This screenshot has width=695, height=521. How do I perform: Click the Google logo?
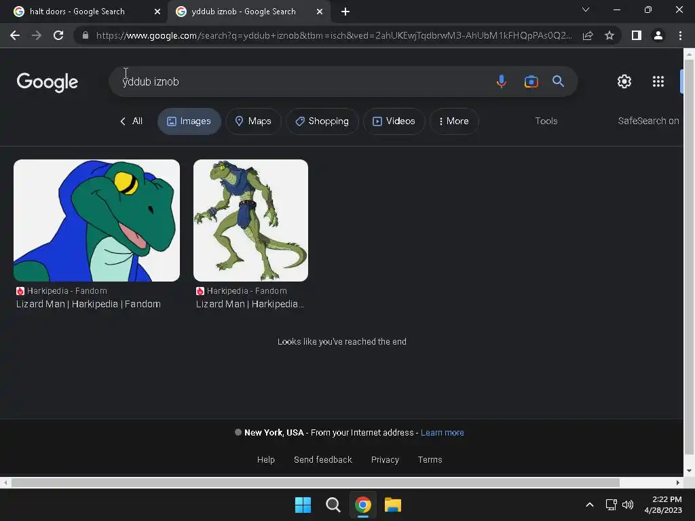point(47,82)
